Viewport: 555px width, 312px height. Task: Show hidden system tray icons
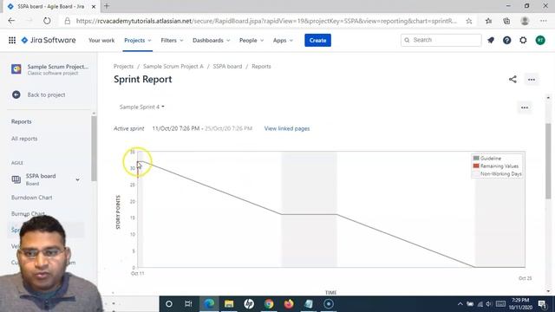(x=460, y=304)
